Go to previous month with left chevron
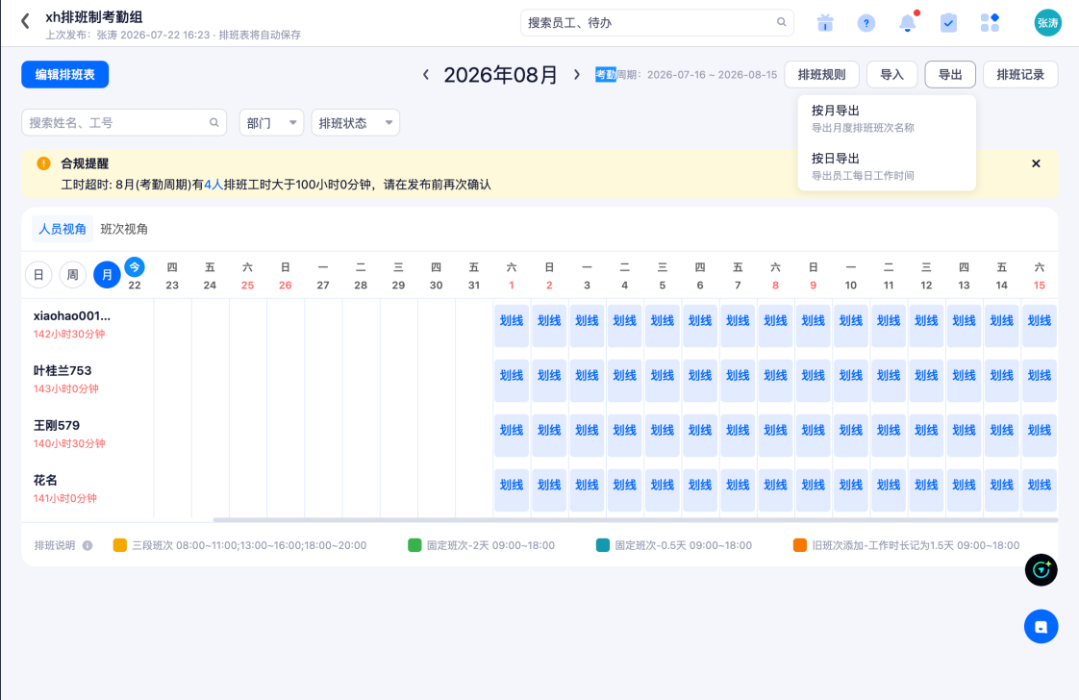 (426, 74)
